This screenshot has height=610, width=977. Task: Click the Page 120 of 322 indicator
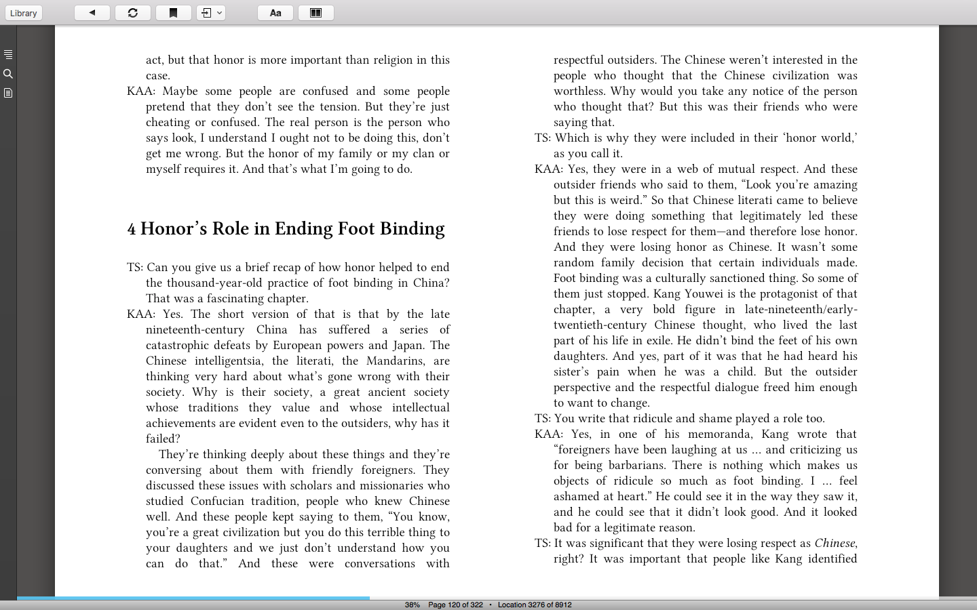click(455, 605)
